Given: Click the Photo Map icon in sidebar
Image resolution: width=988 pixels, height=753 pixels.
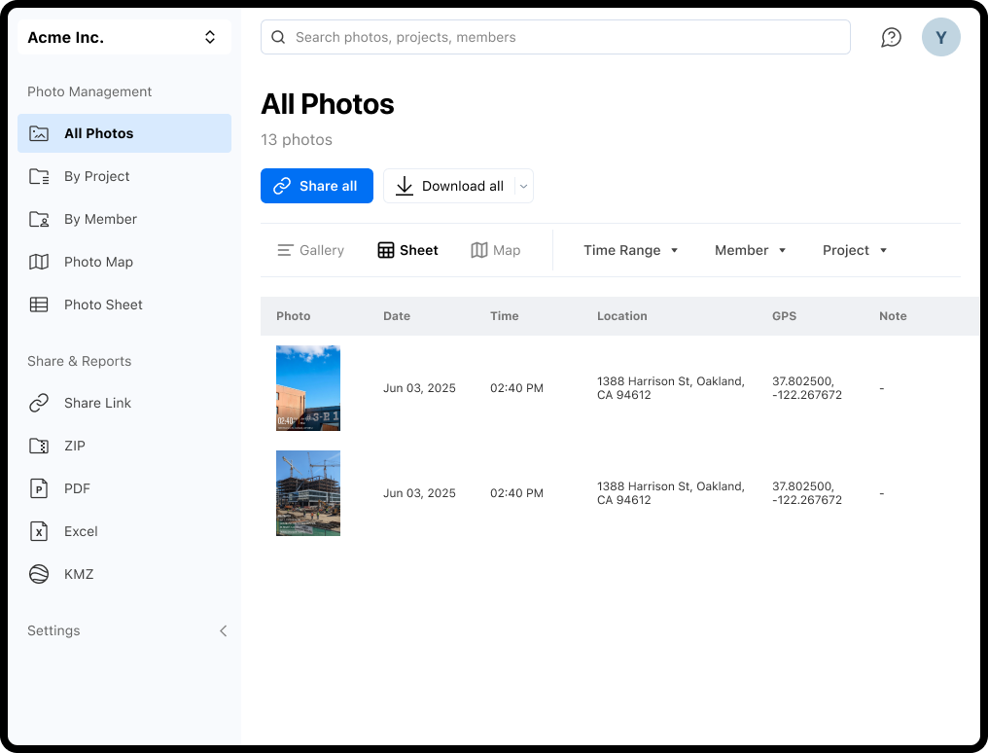Looking at the screenshot, I should tap(39, 262).
